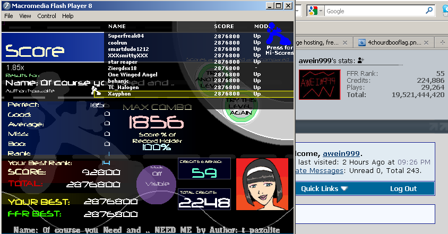Open the awein999 username link in welcome text

[341, 153]
